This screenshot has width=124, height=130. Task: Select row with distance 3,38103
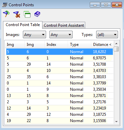[x=60, y=77]
